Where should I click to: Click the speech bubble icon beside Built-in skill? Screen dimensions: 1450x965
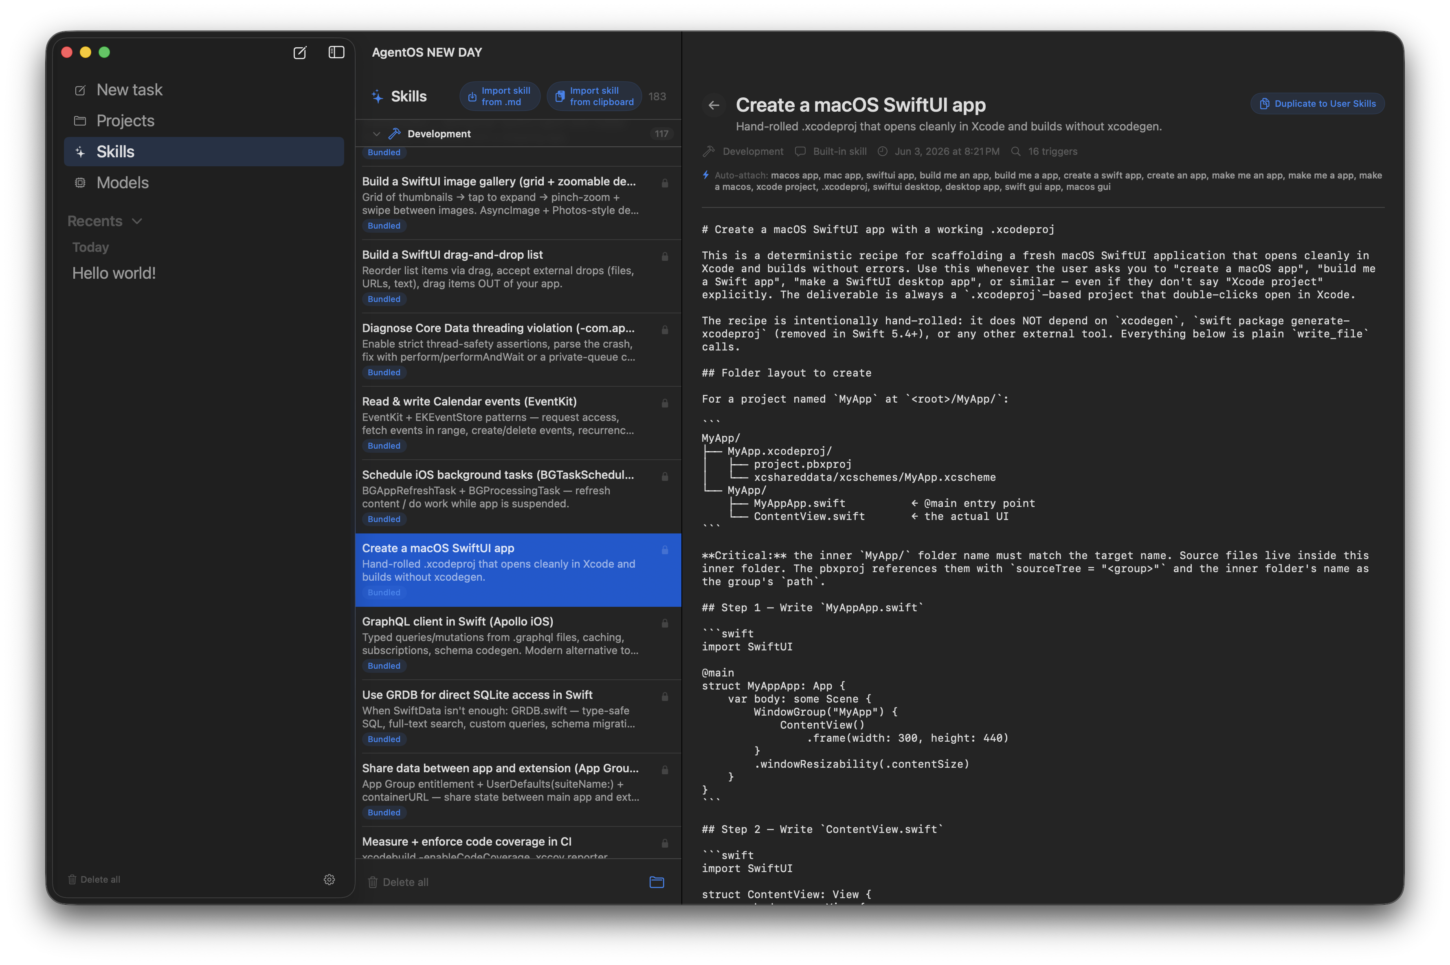pyautogui.click(x=800, y=152)
